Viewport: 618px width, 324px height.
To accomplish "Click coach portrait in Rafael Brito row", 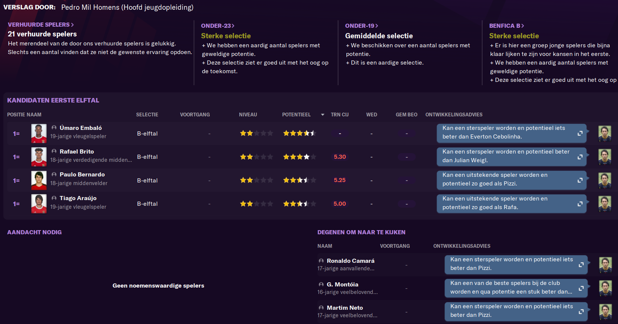I will [604, 157].
